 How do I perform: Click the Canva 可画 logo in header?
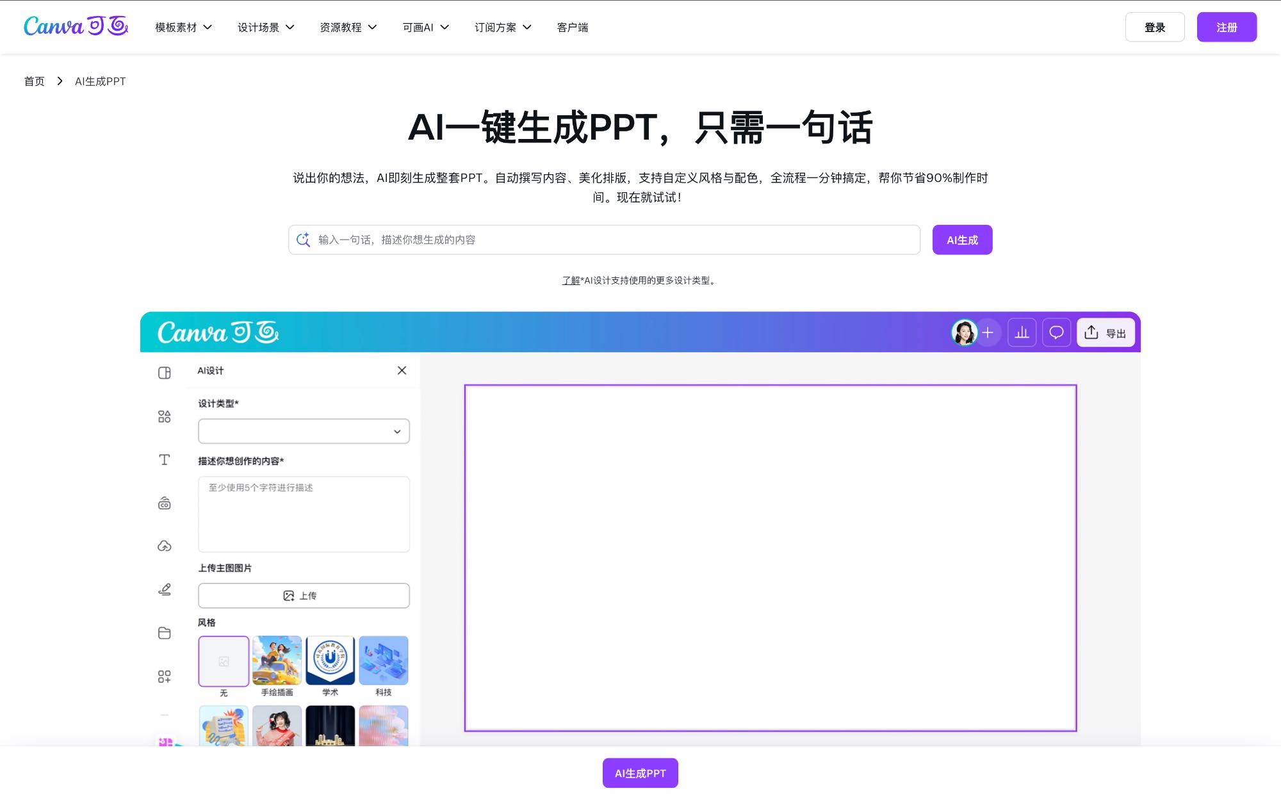click(76, 26)
